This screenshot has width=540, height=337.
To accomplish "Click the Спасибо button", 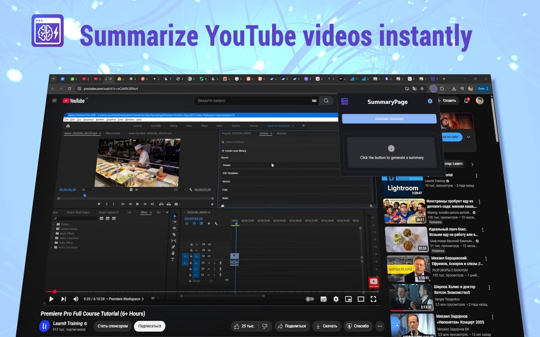I will click(x=358, y=326).
